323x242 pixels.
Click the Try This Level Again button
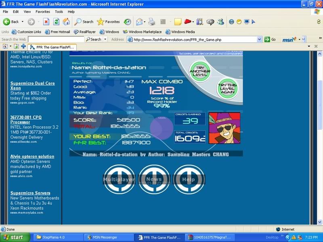click(227, 88)
